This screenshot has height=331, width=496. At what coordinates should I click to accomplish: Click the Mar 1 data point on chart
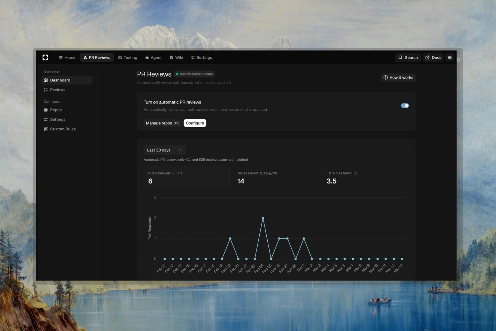[x=304, y=238]
